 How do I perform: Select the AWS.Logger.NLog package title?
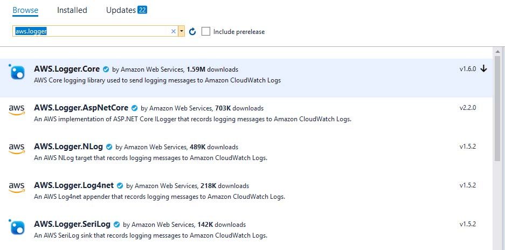tap(68, 147)
